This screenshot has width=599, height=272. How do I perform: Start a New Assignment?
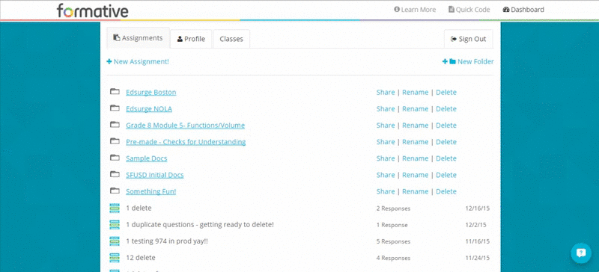[x=138, y=61]
